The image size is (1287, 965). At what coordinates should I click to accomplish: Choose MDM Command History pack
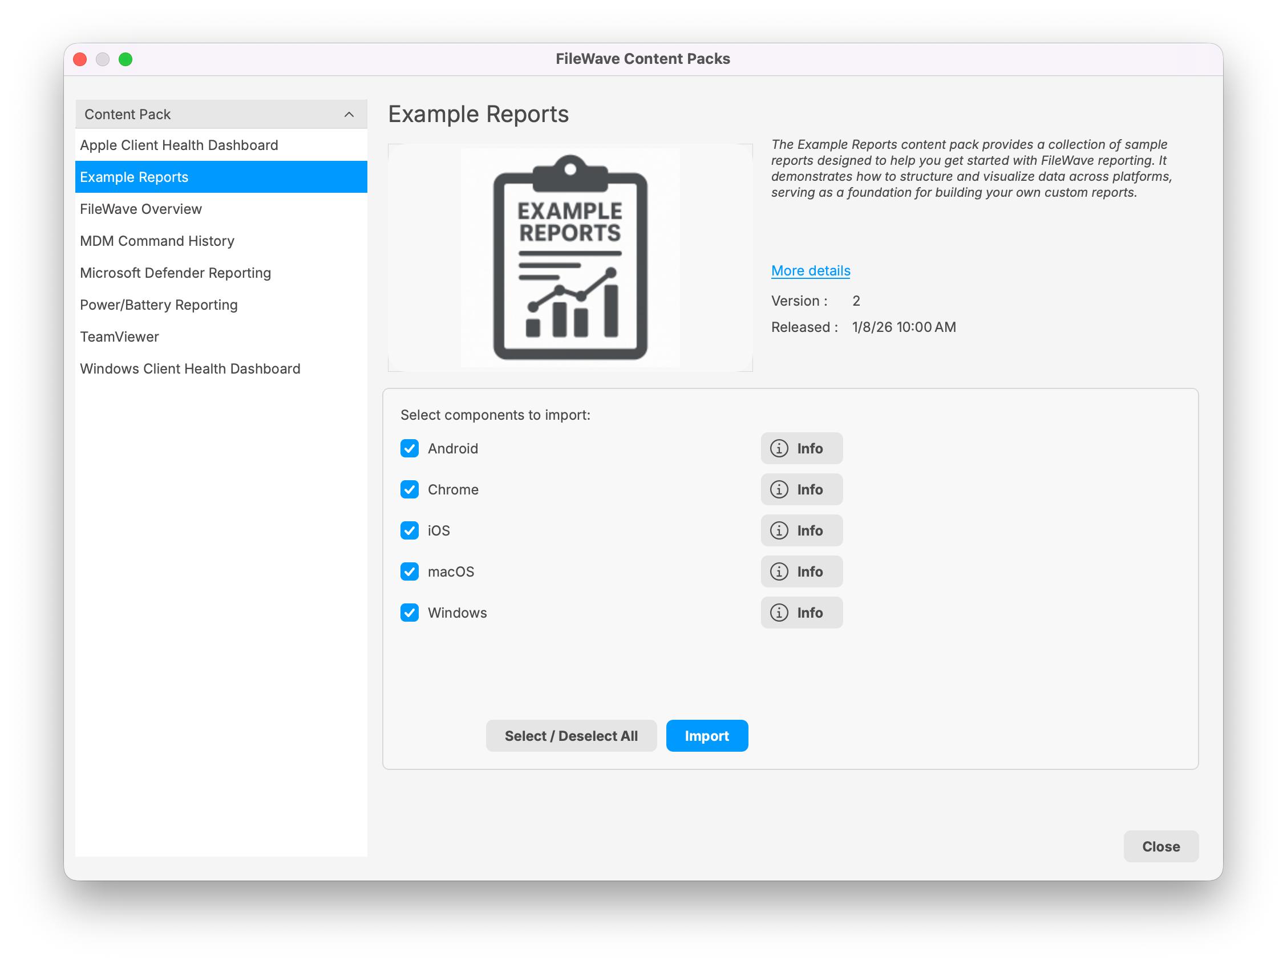click(221, 241)
